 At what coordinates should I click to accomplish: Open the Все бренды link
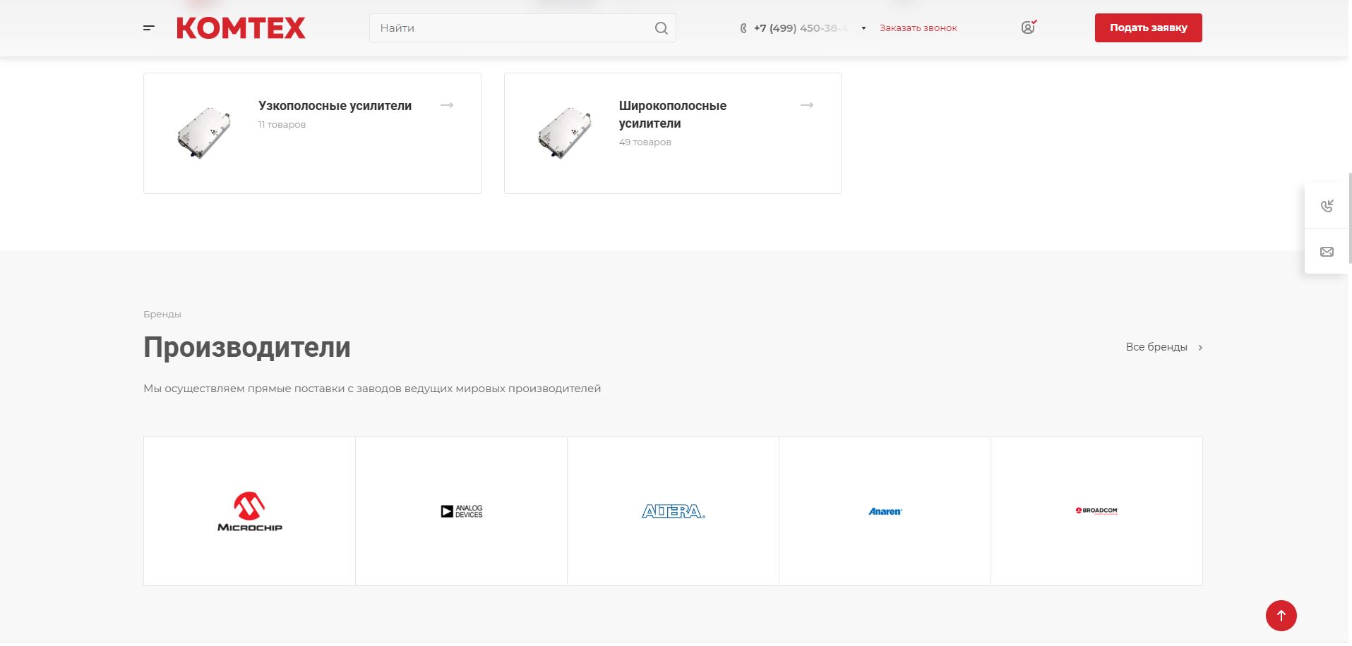(x=1156, y=347)
